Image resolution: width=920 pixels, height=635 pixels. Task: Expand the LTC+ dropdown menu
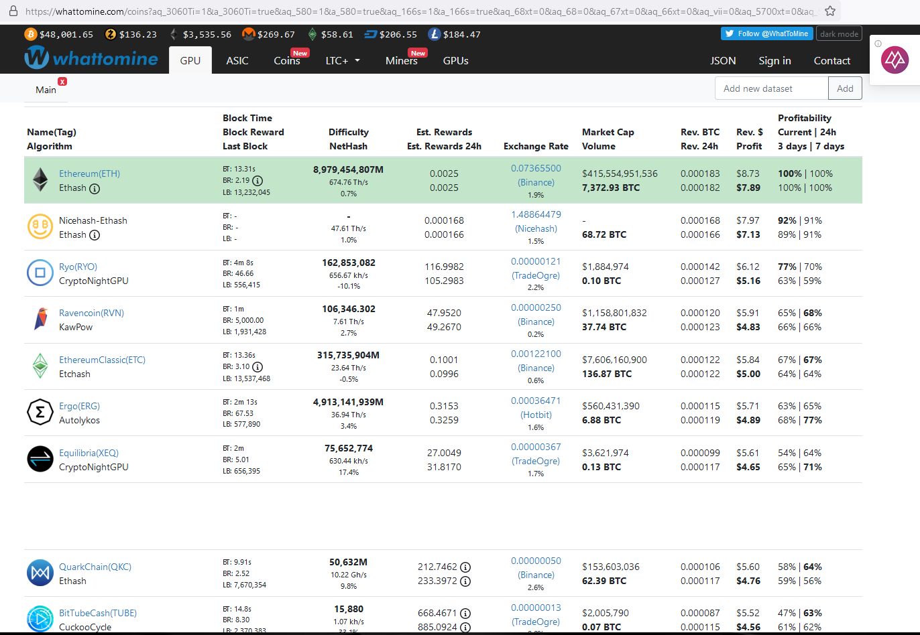pos(343,60)
